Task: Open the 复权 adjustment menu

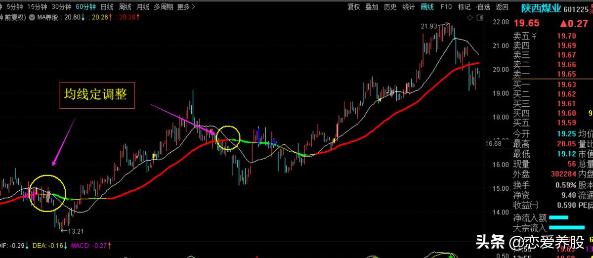Action: pos(354,6)
